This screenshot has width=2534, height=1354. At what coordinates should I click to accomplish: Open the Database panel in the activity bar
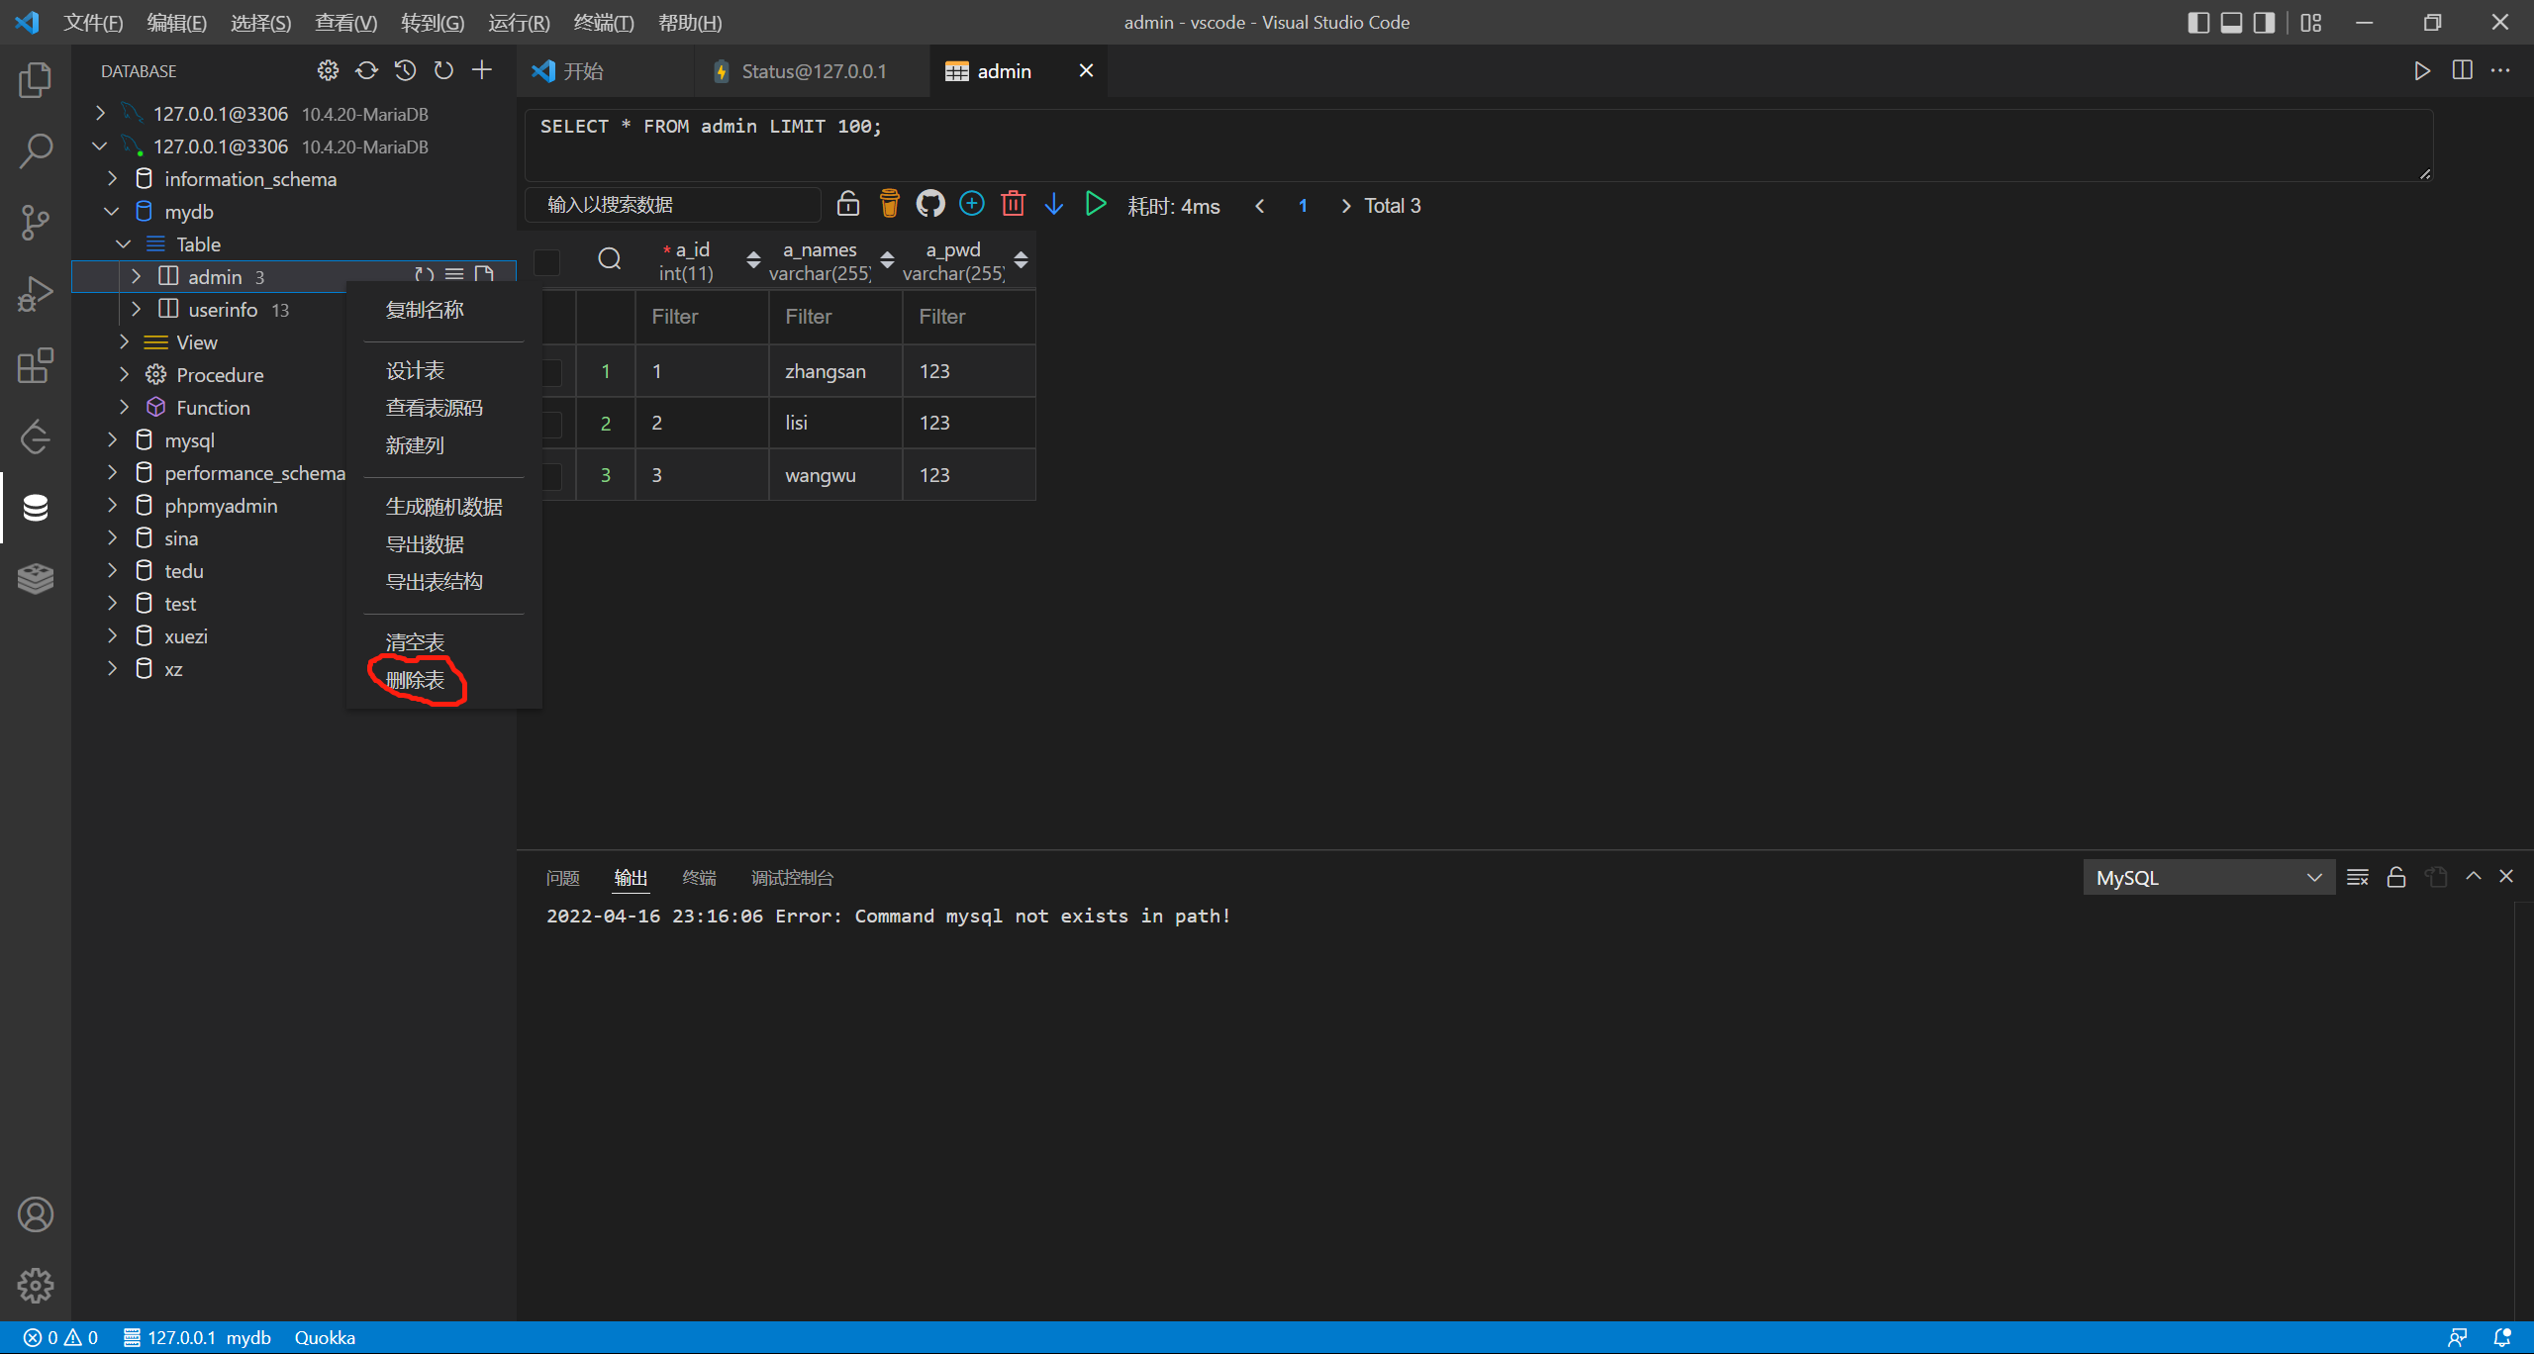36,507
